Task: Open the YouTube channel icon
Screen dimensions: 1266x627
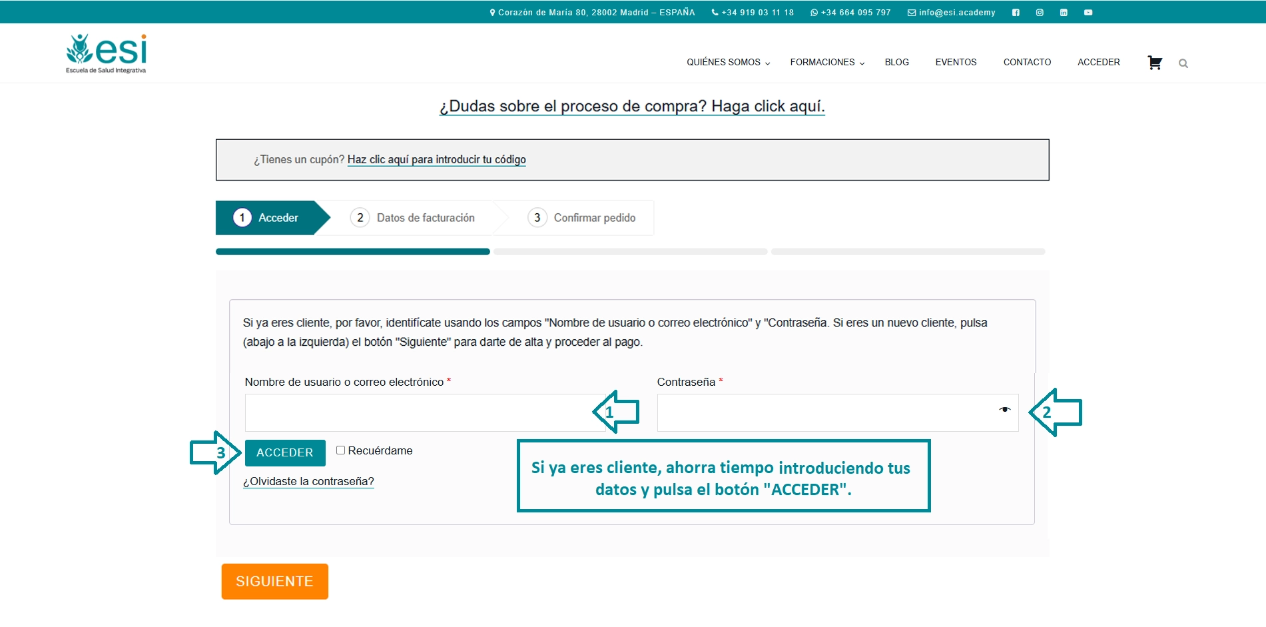Action: click(x=1088, y=13)
